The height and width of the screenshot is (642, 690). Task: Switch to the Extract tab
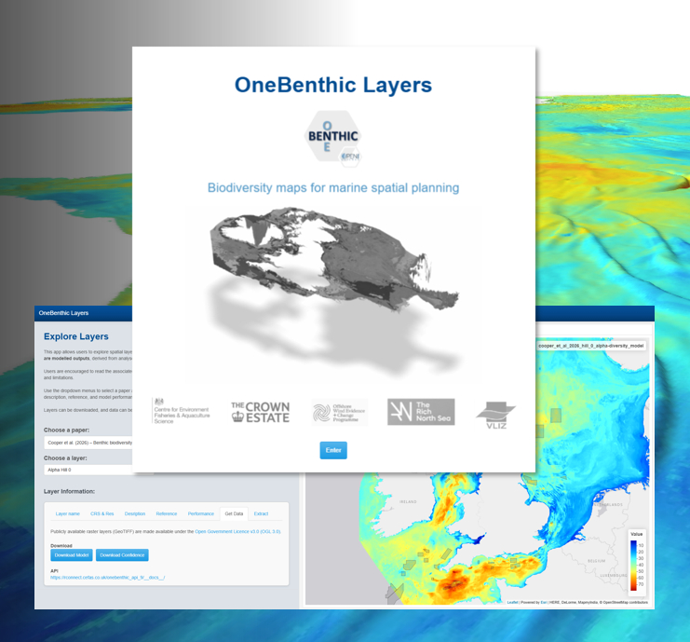[x=261, y=513]
